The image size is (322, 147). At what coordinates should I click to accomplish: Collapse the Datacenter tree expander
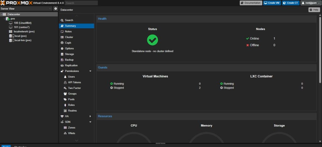point(2,14)
